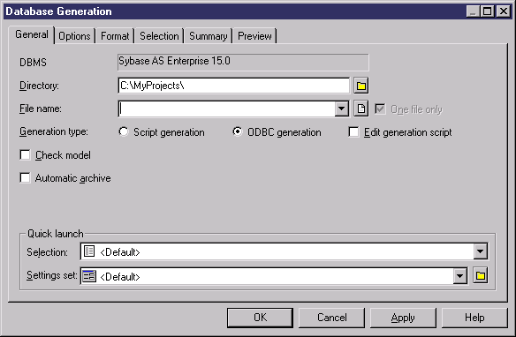This screenshot has width=516, height=337.
Task: Click the file icon beside File name
Action: [361, 109]
